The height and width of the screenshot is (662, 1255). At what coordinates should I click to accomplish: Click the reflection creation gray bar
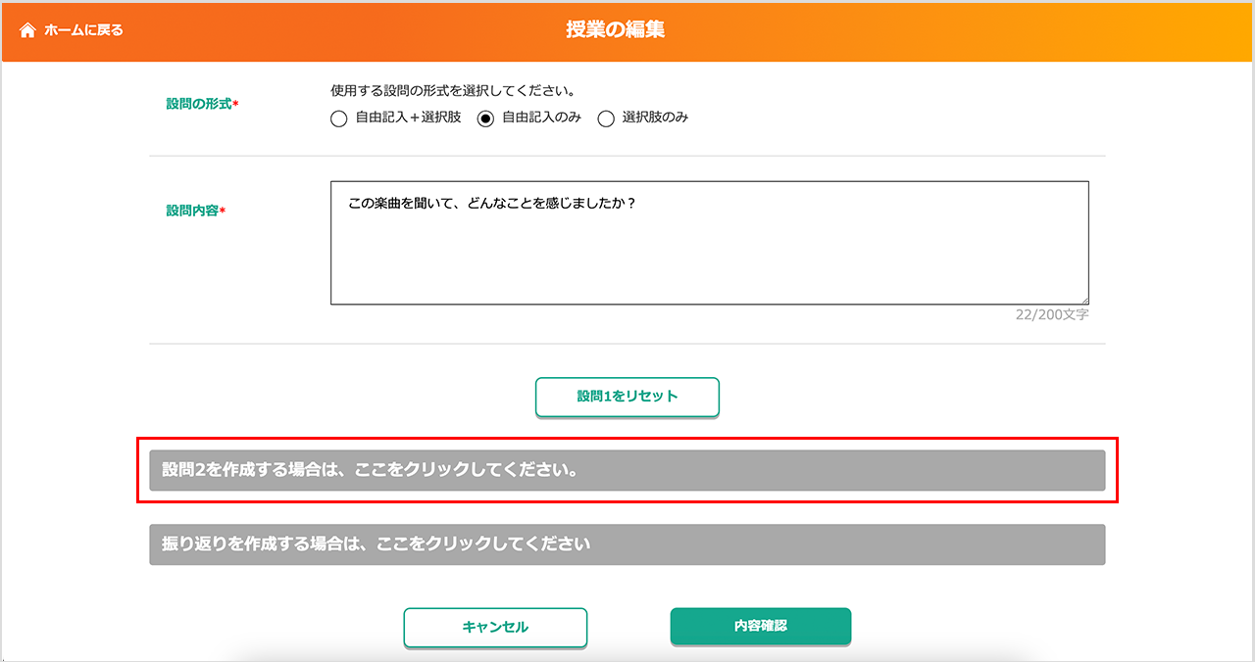[x=627, y=544]
